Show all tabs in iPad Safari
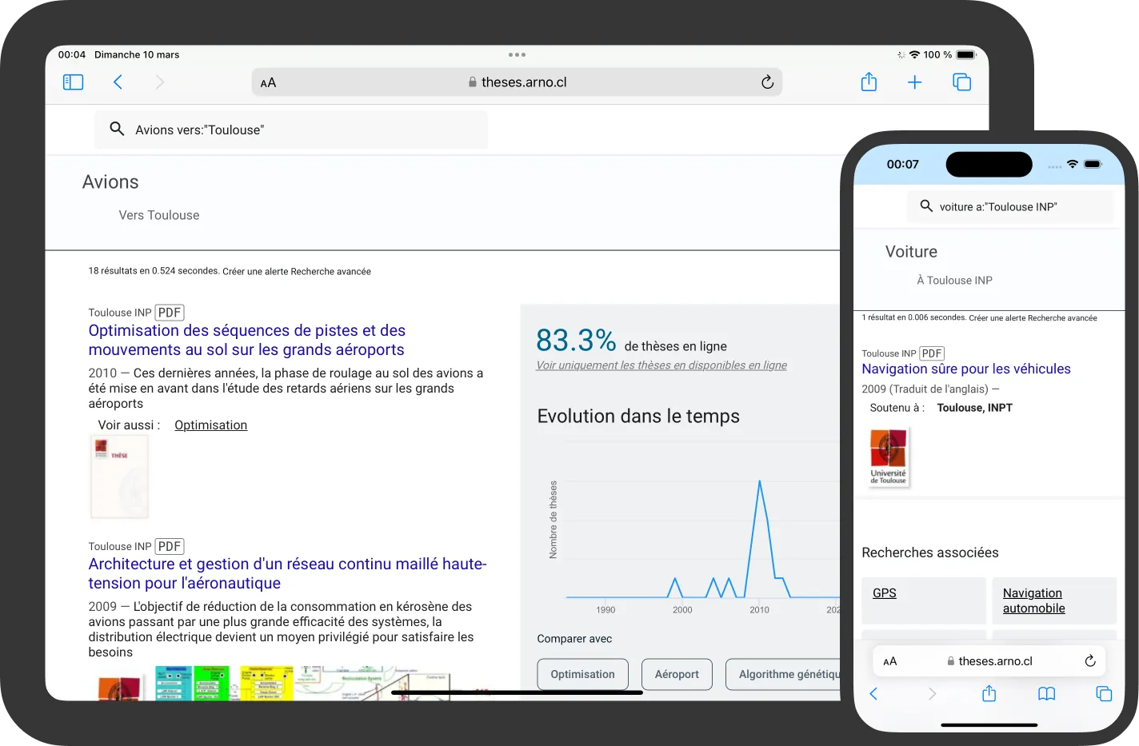Screen dimensions: 1139x746 (x=961, y=82)
